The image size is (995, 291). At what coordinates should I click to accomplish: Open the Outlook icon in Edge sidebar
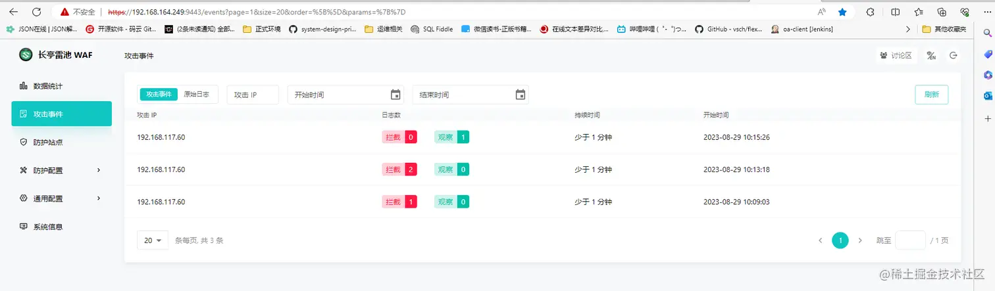(988, 96)
